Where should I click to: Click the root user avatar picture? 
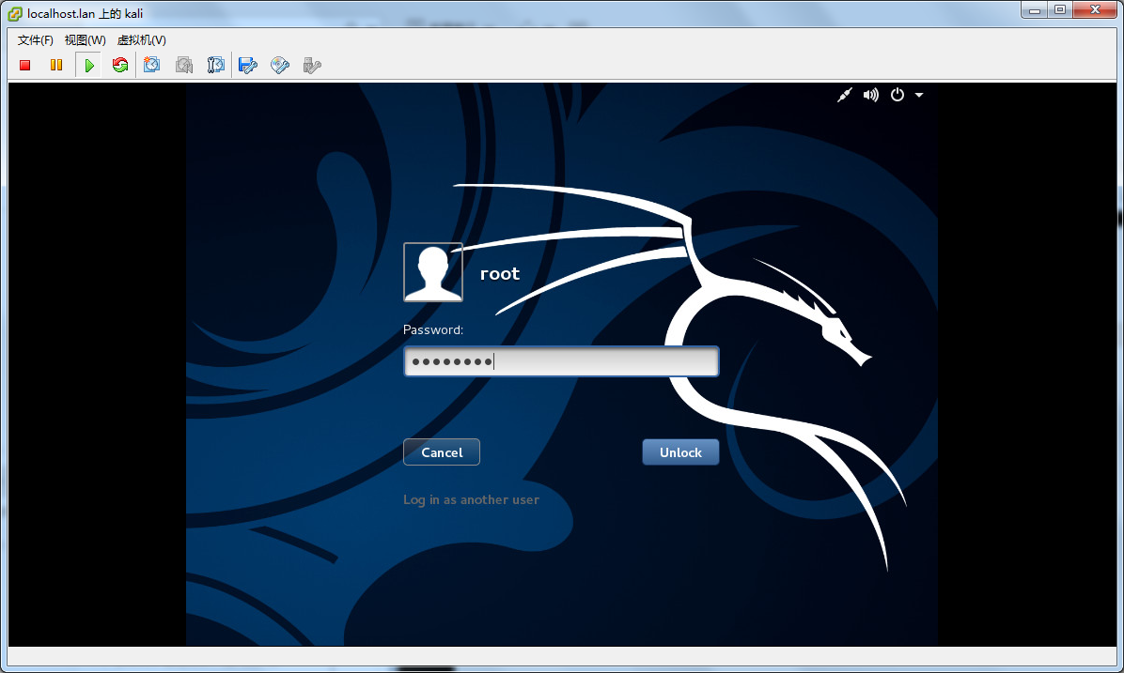point(433,272)
